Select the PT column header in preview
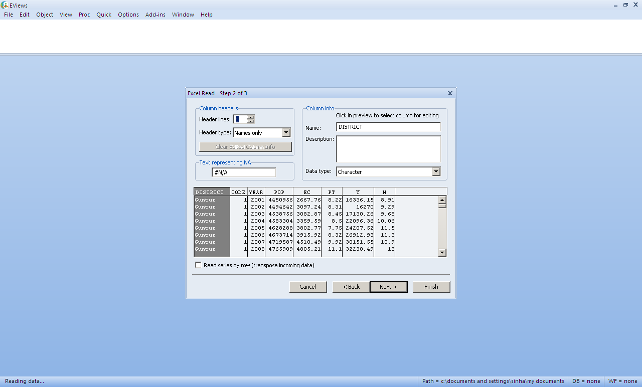This screenshot has height=387, width=642. (x=332, y=192)
